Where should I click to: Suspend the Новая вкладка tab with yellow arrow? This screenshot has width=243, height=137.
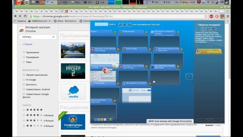click(x=146, y=32)
